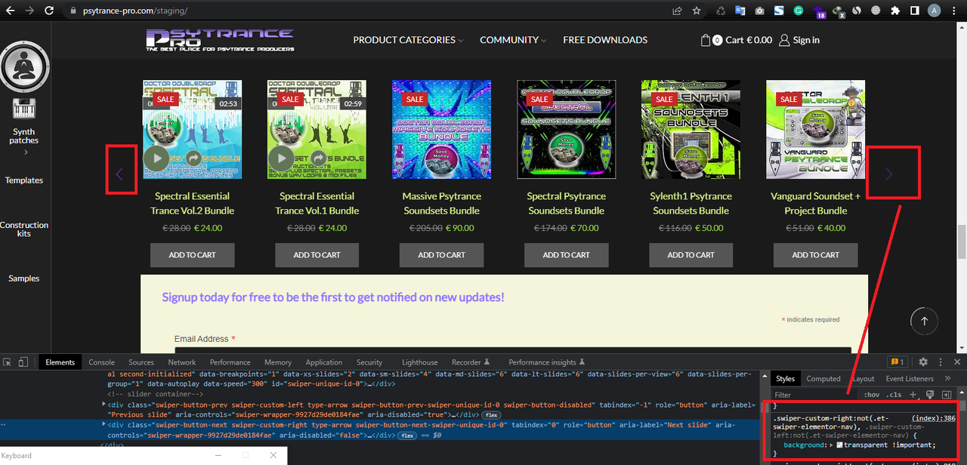Add new style rule plus icon
Image resolution: width=967 pixels, height=465 pixels.
pyautogui.click(x=913, y=395)
